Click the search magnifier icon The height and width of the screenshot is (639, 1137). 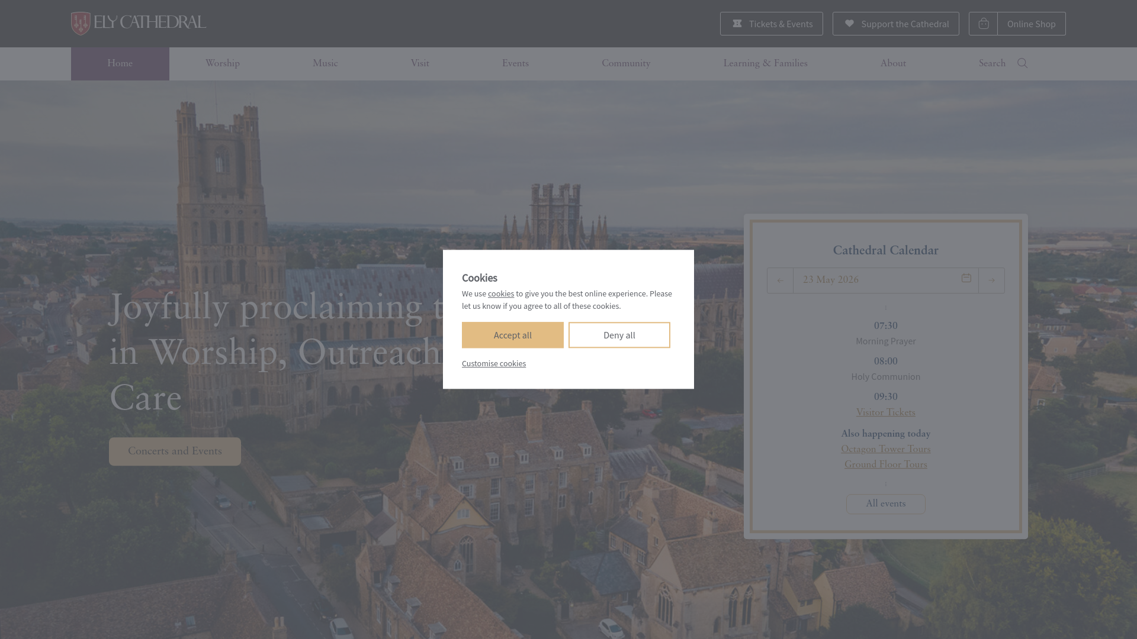[x=1022, y=63]
